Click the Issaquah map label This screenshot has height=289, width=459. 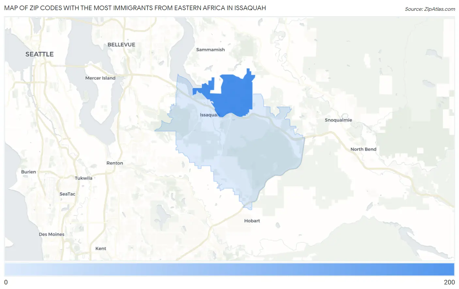pos(209,115)
